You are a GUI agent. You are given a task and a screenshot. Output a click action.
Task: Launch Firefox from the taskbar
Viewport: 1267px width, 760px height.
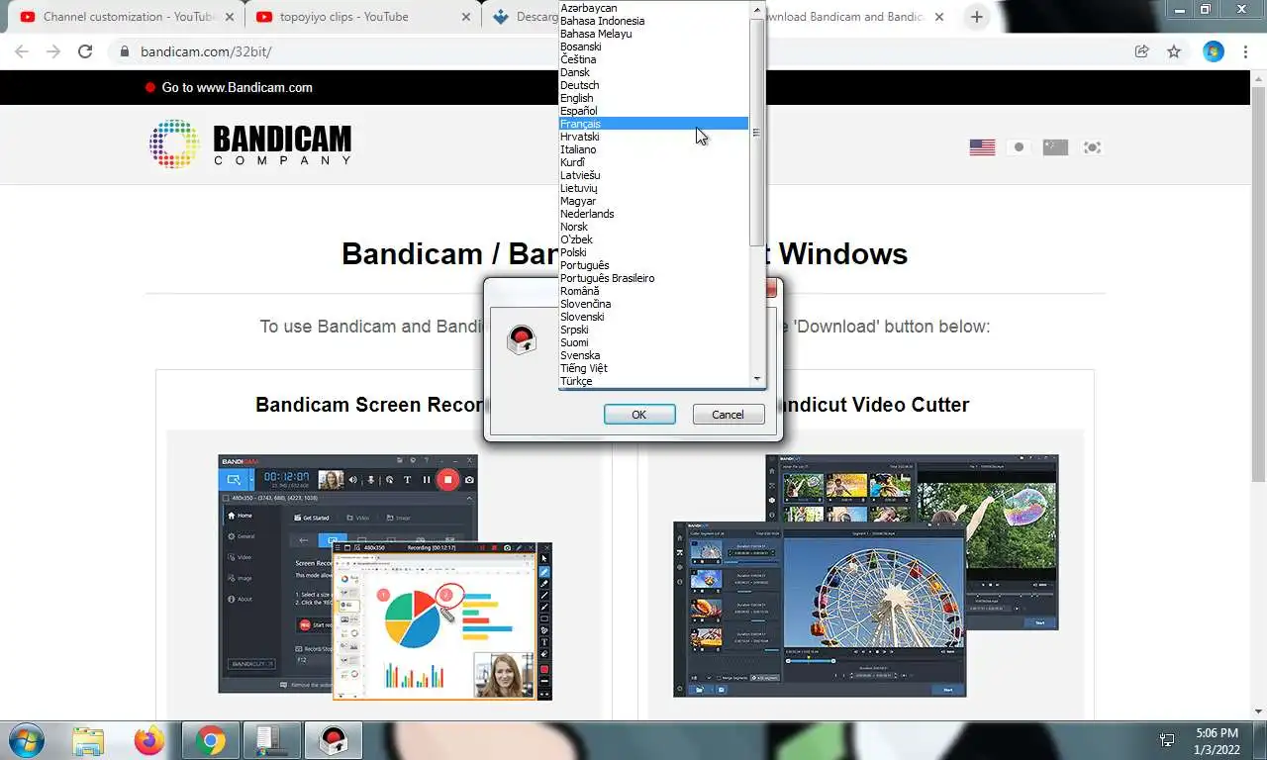149,740
